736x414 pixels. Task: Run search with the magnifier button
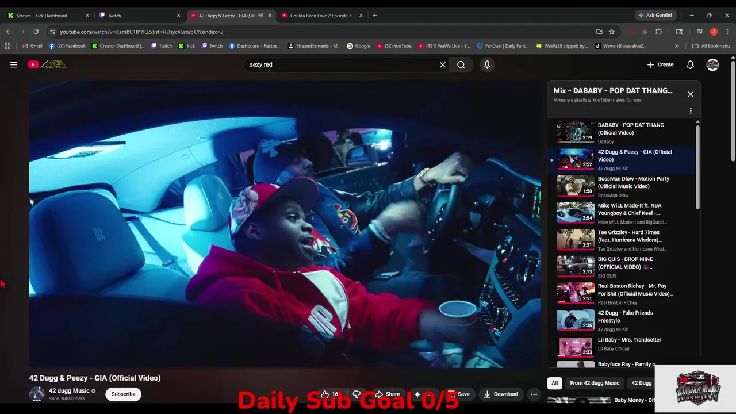(x=461, y=64)
